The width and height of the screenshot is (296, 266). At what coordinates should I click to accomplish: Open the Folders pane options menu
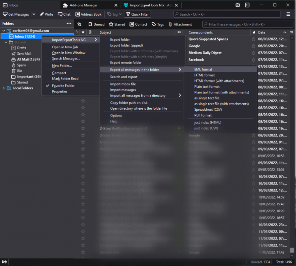coord(69,23)
